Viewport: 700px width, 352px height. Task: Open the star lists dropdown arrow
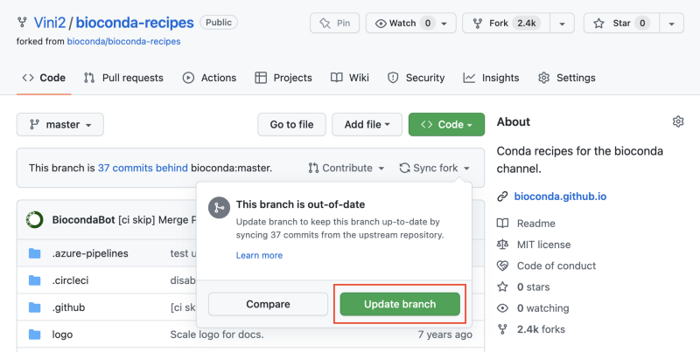pos(670,23)
